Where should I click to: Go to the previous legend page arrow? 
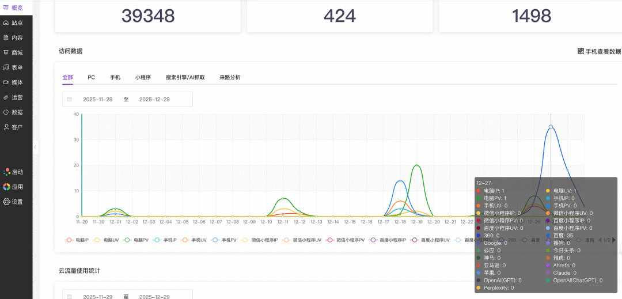click(x=600, y=240)
